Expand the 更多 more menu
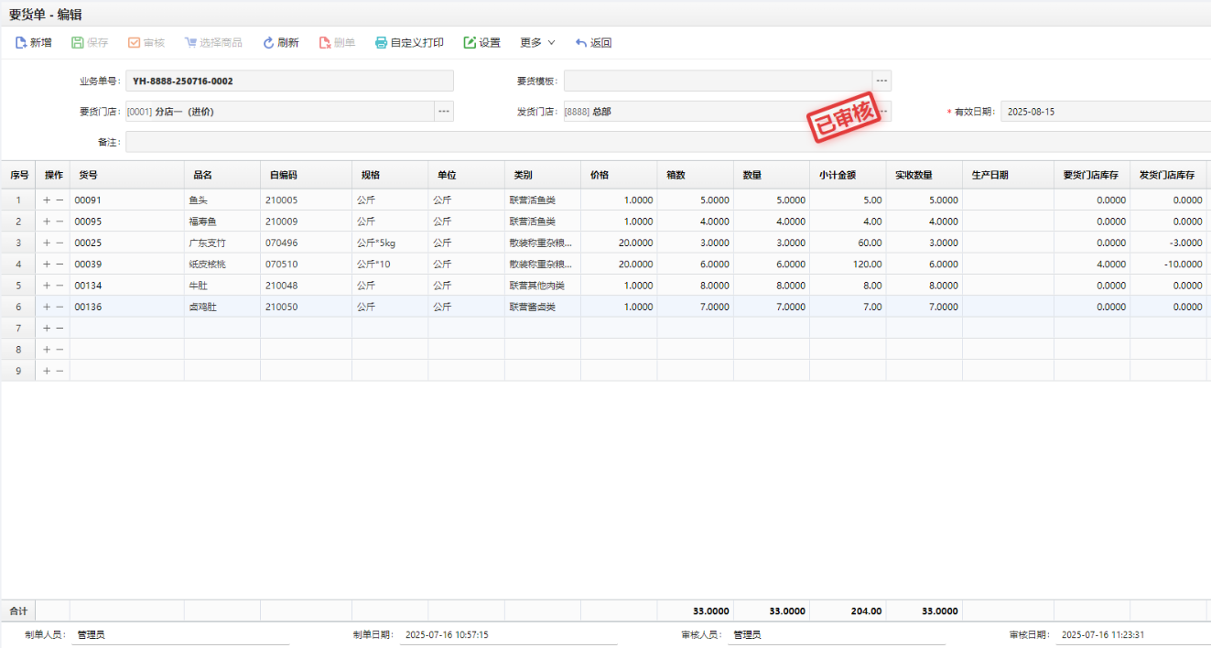The height and width of the screenshot is (648, 1211). (x=537, y=43)
